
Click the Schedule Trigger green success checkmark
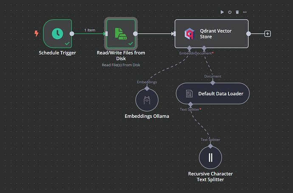point(67,44)
